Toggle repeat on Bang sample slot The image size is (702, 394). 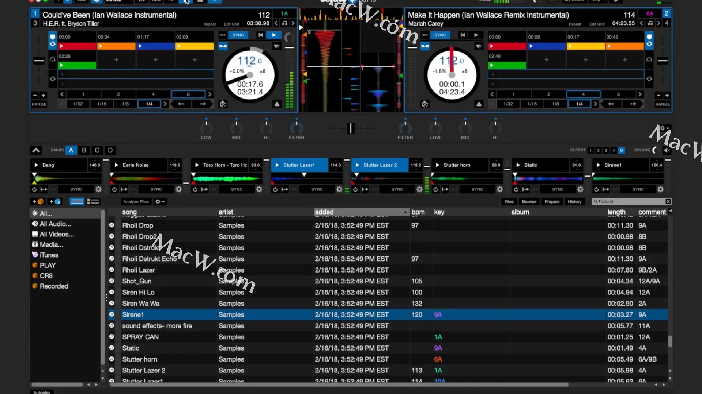[x=34, y=189]
